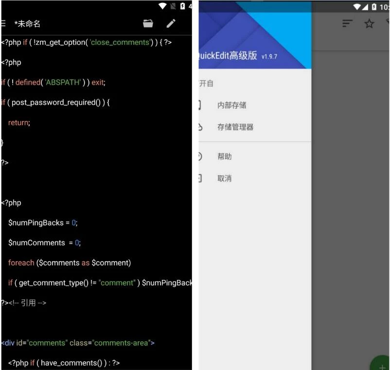The height and width of the screenshot is (370, 390).
Task: Tap the star favorite icon in the top bar
Action: tap(369, 23)
